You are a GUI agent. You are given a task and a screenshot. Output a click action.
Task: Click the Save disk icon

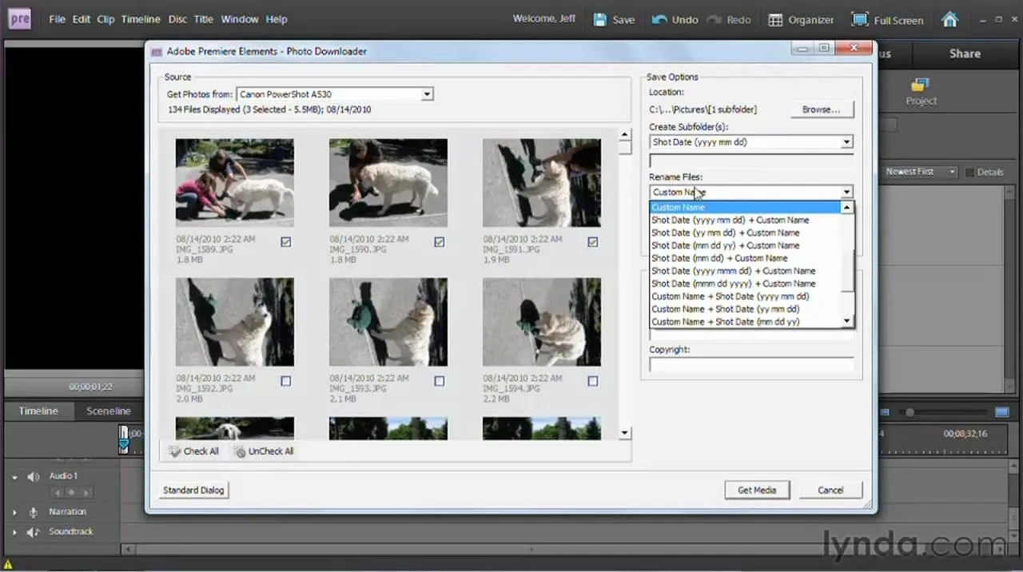(600, 19)
